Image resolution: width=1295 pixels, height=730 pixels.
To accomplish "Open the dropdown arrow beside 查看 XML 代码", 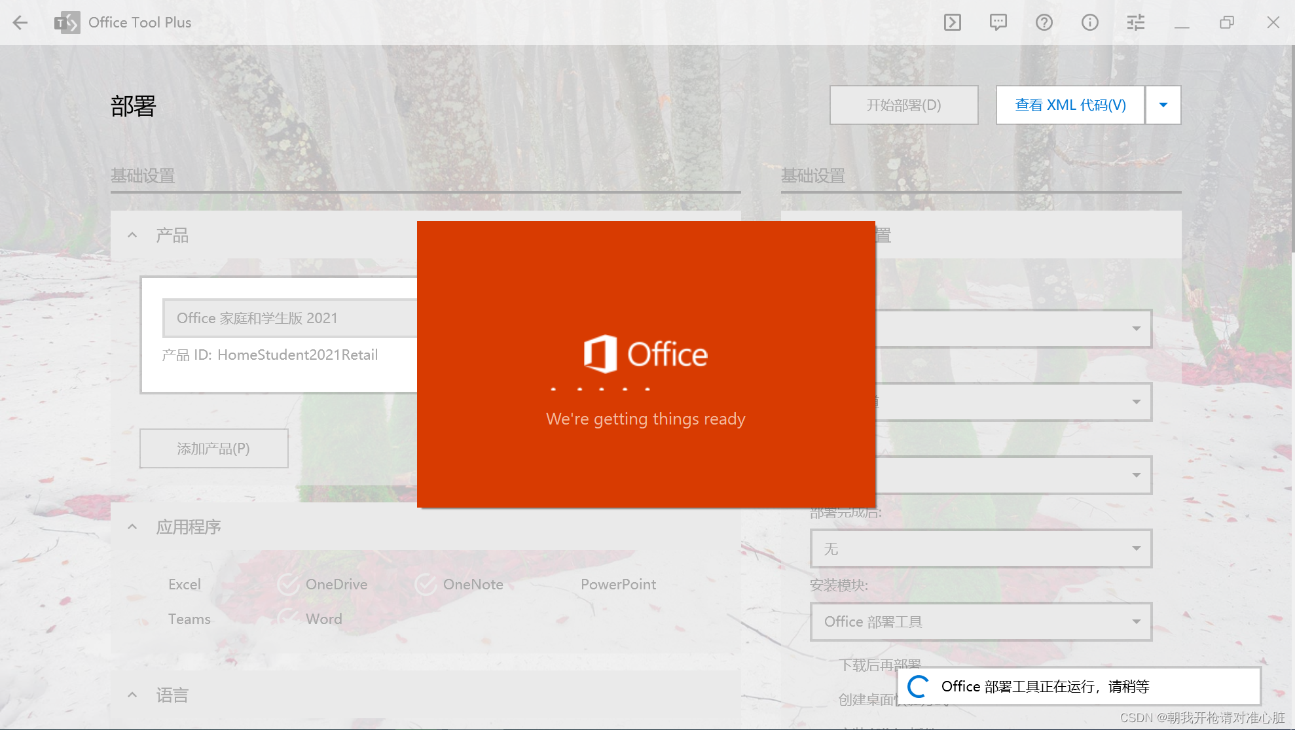I will (x=1163, y=105).
